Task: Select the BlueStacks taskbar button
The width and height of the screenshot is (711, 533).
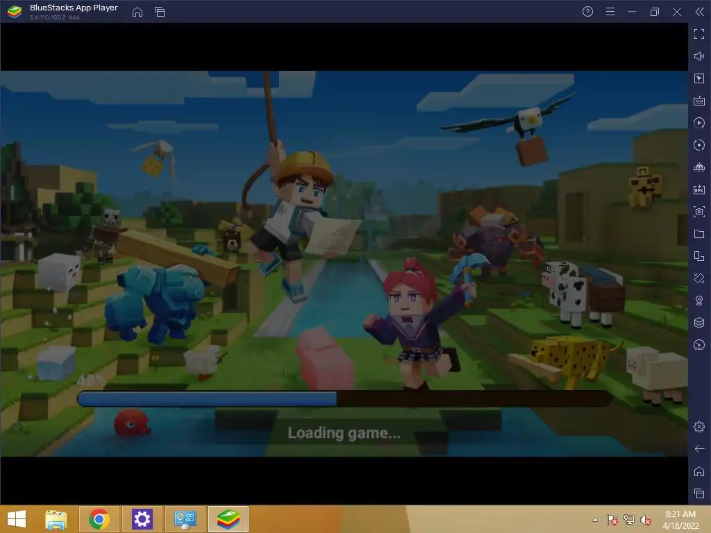Action: point(228,519)
